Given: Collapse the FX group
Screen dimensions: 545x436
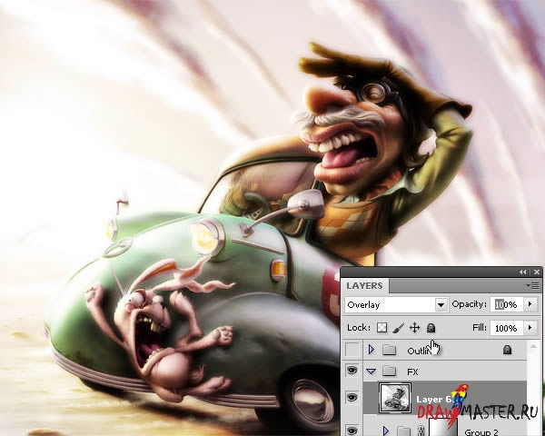Looking at the screenshot, I should pyautogui.click(x=371, y=372).
